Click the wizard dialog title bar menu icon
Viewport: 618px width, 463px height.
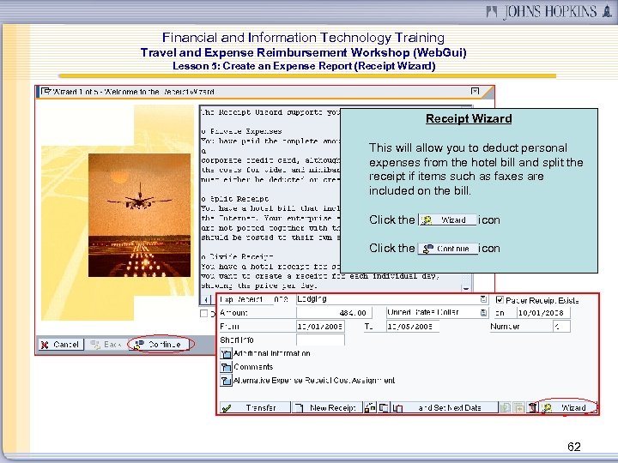[46, 91]
